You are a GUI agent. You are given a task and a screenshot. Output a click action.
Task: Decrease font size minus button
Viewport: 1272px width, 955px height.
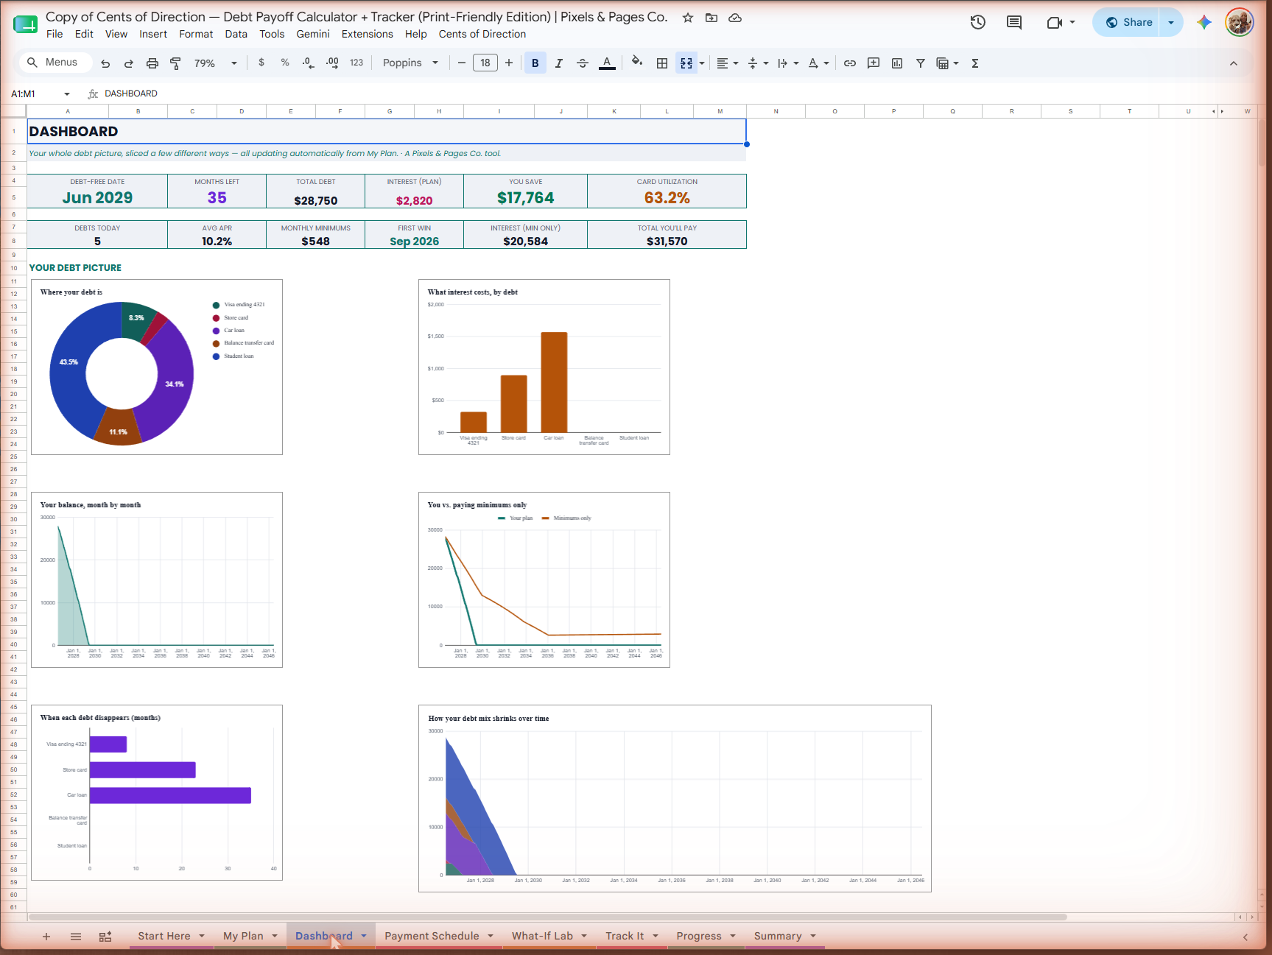pos(462,63)
